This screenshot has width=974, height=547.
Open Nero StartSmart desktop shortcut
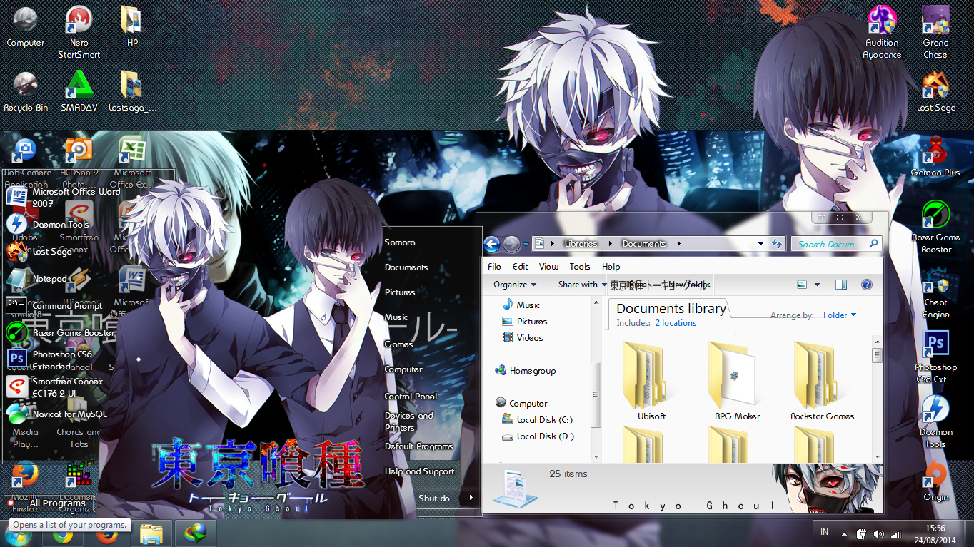click(79, 31)
